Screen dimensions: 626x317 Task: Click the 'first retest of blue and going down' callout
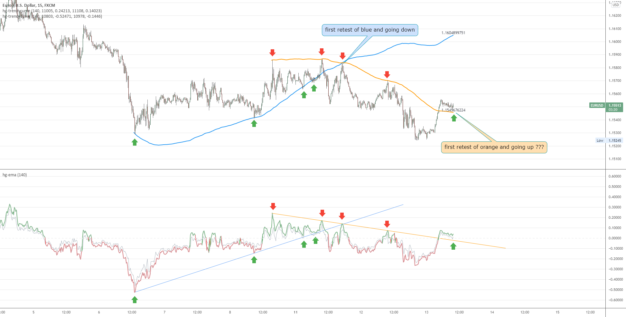(x=370, y=30)
